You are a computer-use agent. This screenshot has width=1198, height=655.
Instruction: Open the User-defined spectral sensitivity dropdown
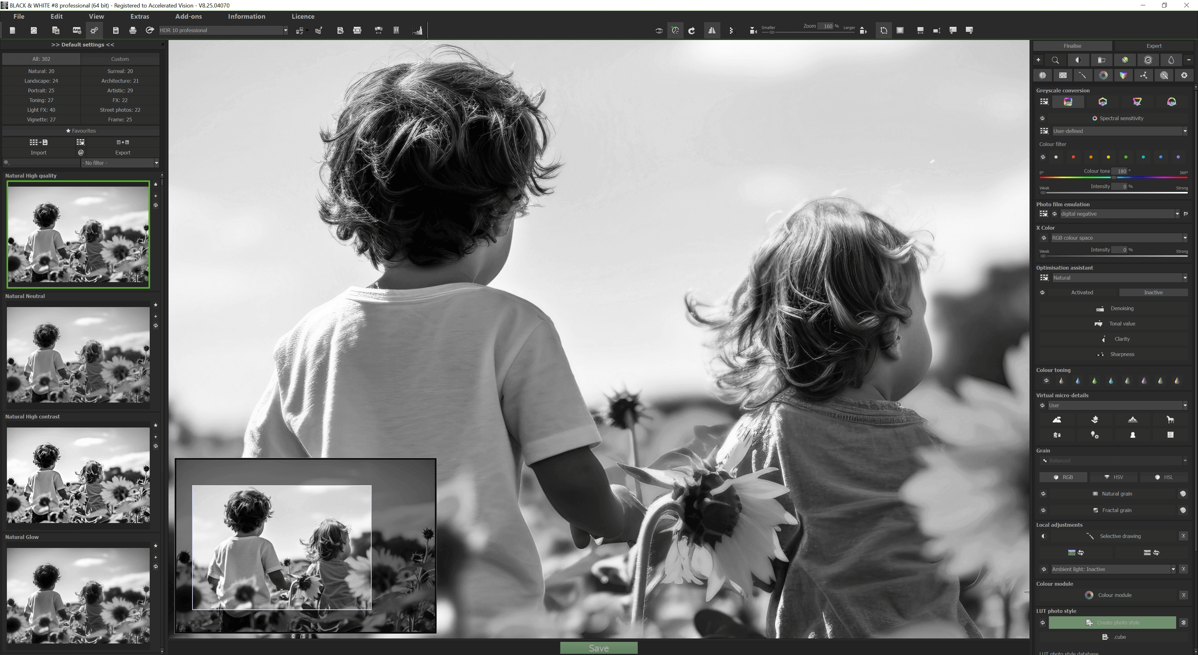[1184, 131]
